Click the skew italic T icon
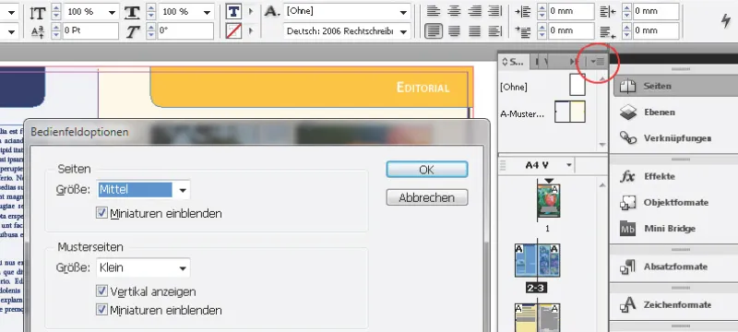Image resolution: width=738 pixels, height=332 pixels. tap(133, 31)
